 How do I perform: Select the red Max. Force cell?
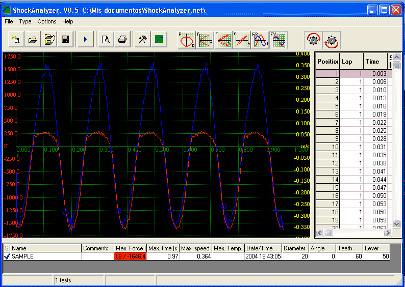[x=131, y=256]
